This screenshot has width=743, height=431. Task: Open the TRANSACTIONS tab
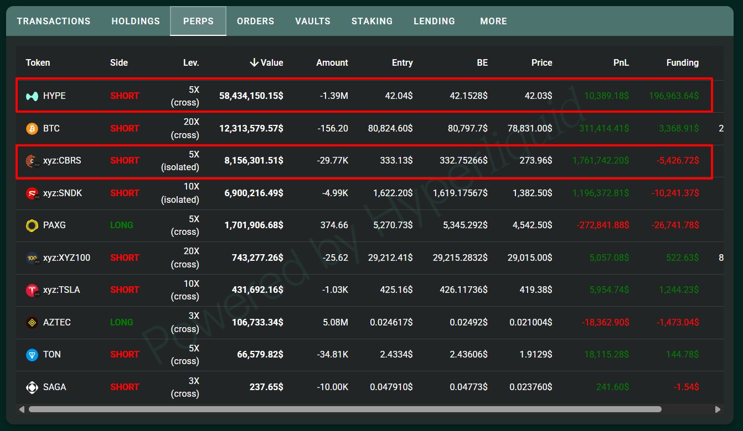coord(54,21)
